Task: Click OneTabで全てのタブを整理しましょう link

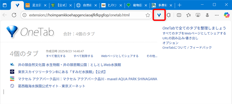Action: pyautogui.click(x=194, y=28)
